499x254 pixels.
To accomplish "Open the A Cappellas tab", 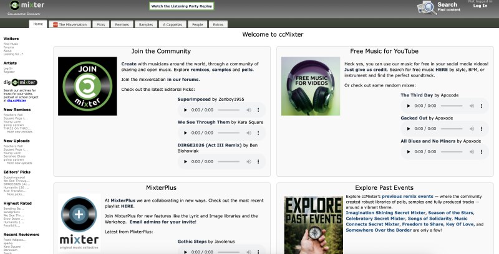I will click(x=173, y=24).
